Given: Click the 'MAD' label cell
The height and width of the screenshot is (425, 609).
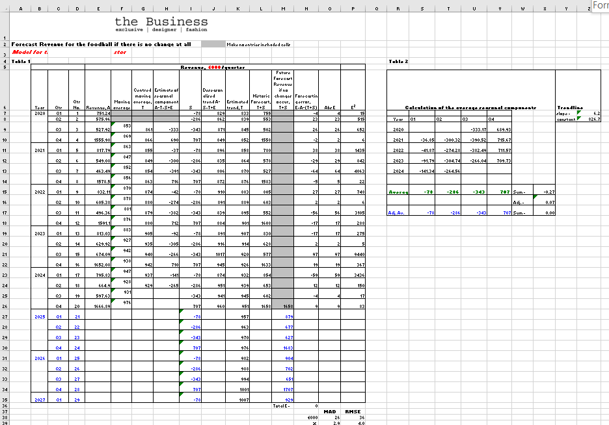Looking at the screenshot, I should point(330,411).
